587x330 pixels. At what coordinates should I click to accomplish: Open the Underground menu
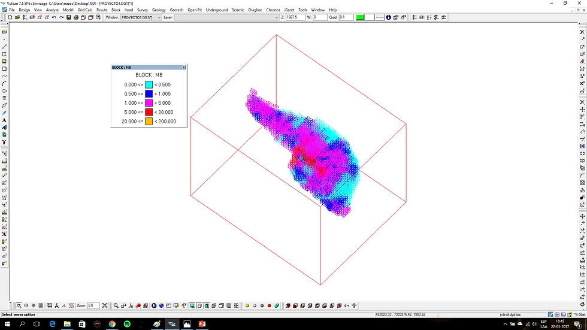217,10
